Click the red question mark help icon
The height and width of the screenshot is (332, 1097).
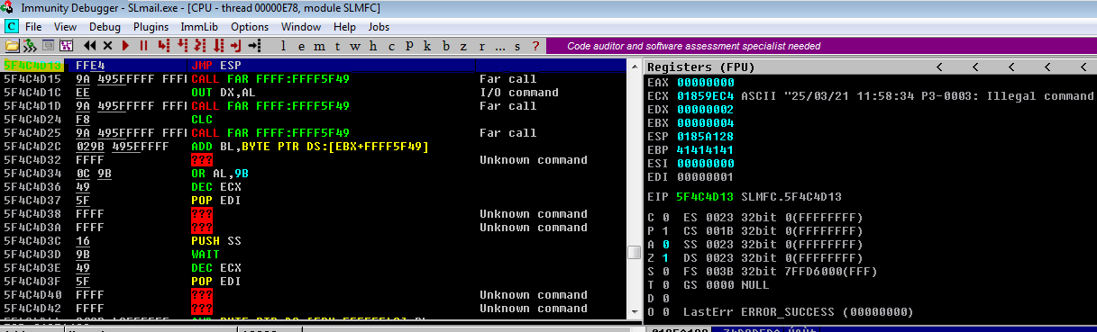click(535, 45)
